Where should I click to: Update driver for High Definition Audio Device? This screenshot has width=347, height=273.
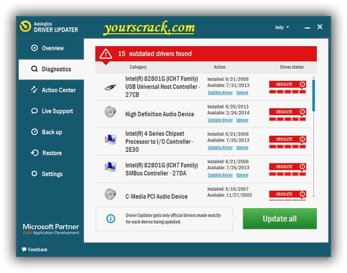pyautogui.click(x=220, y=120)
